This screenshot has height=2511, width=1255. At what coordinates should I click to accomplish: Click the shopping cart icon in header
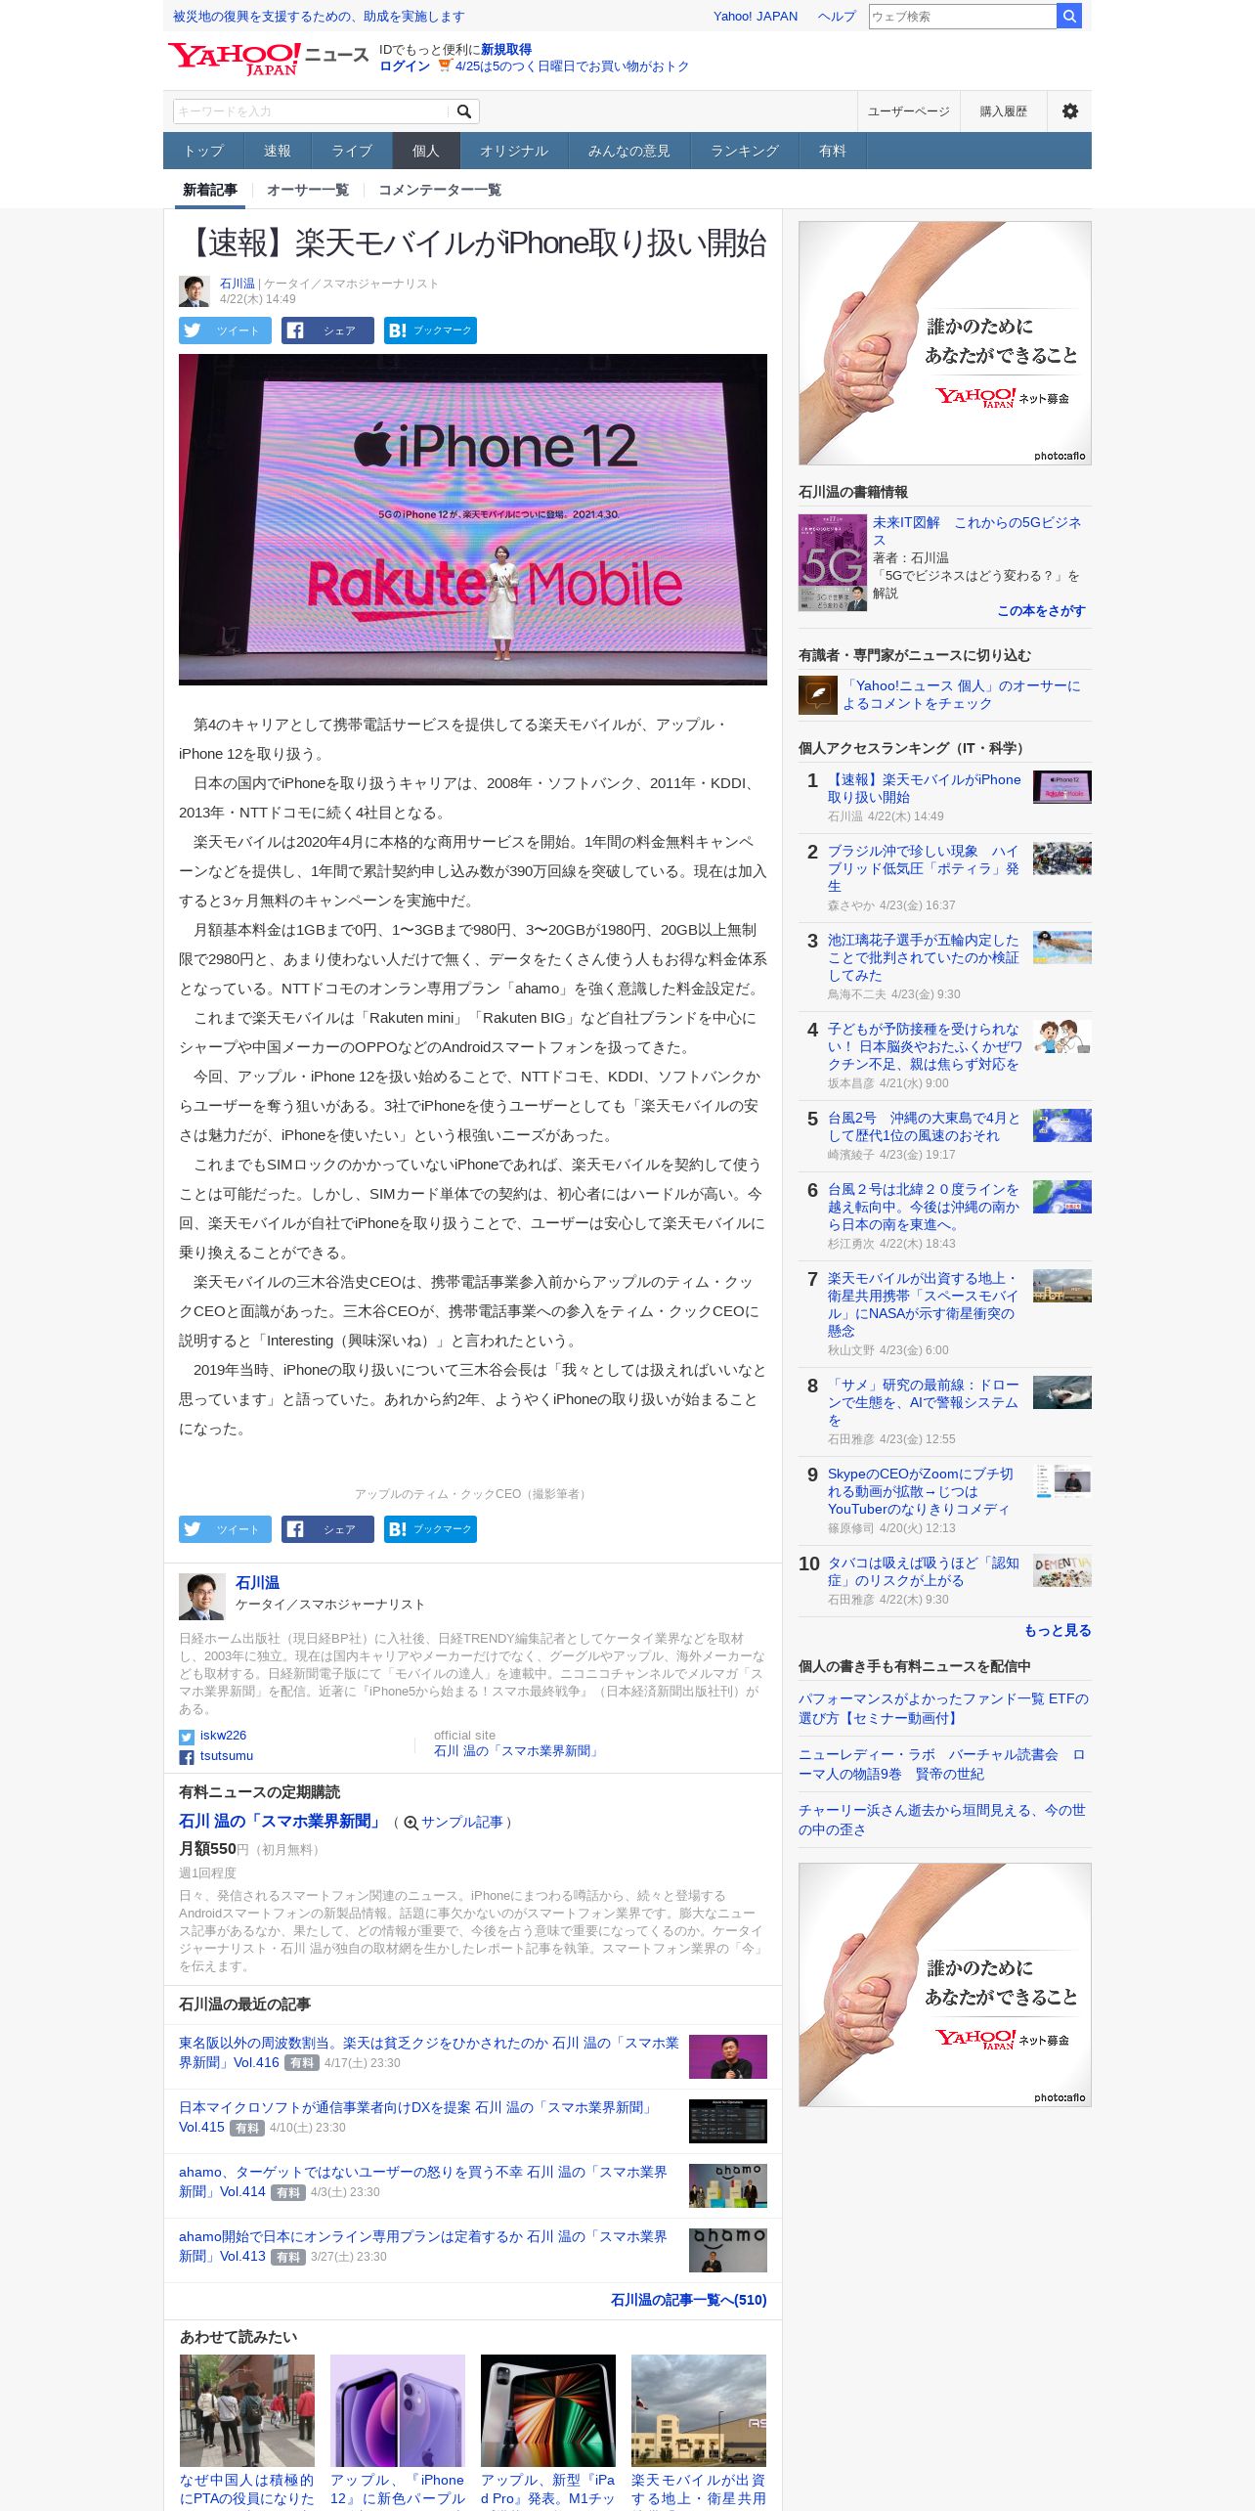[x=445, y=66]
